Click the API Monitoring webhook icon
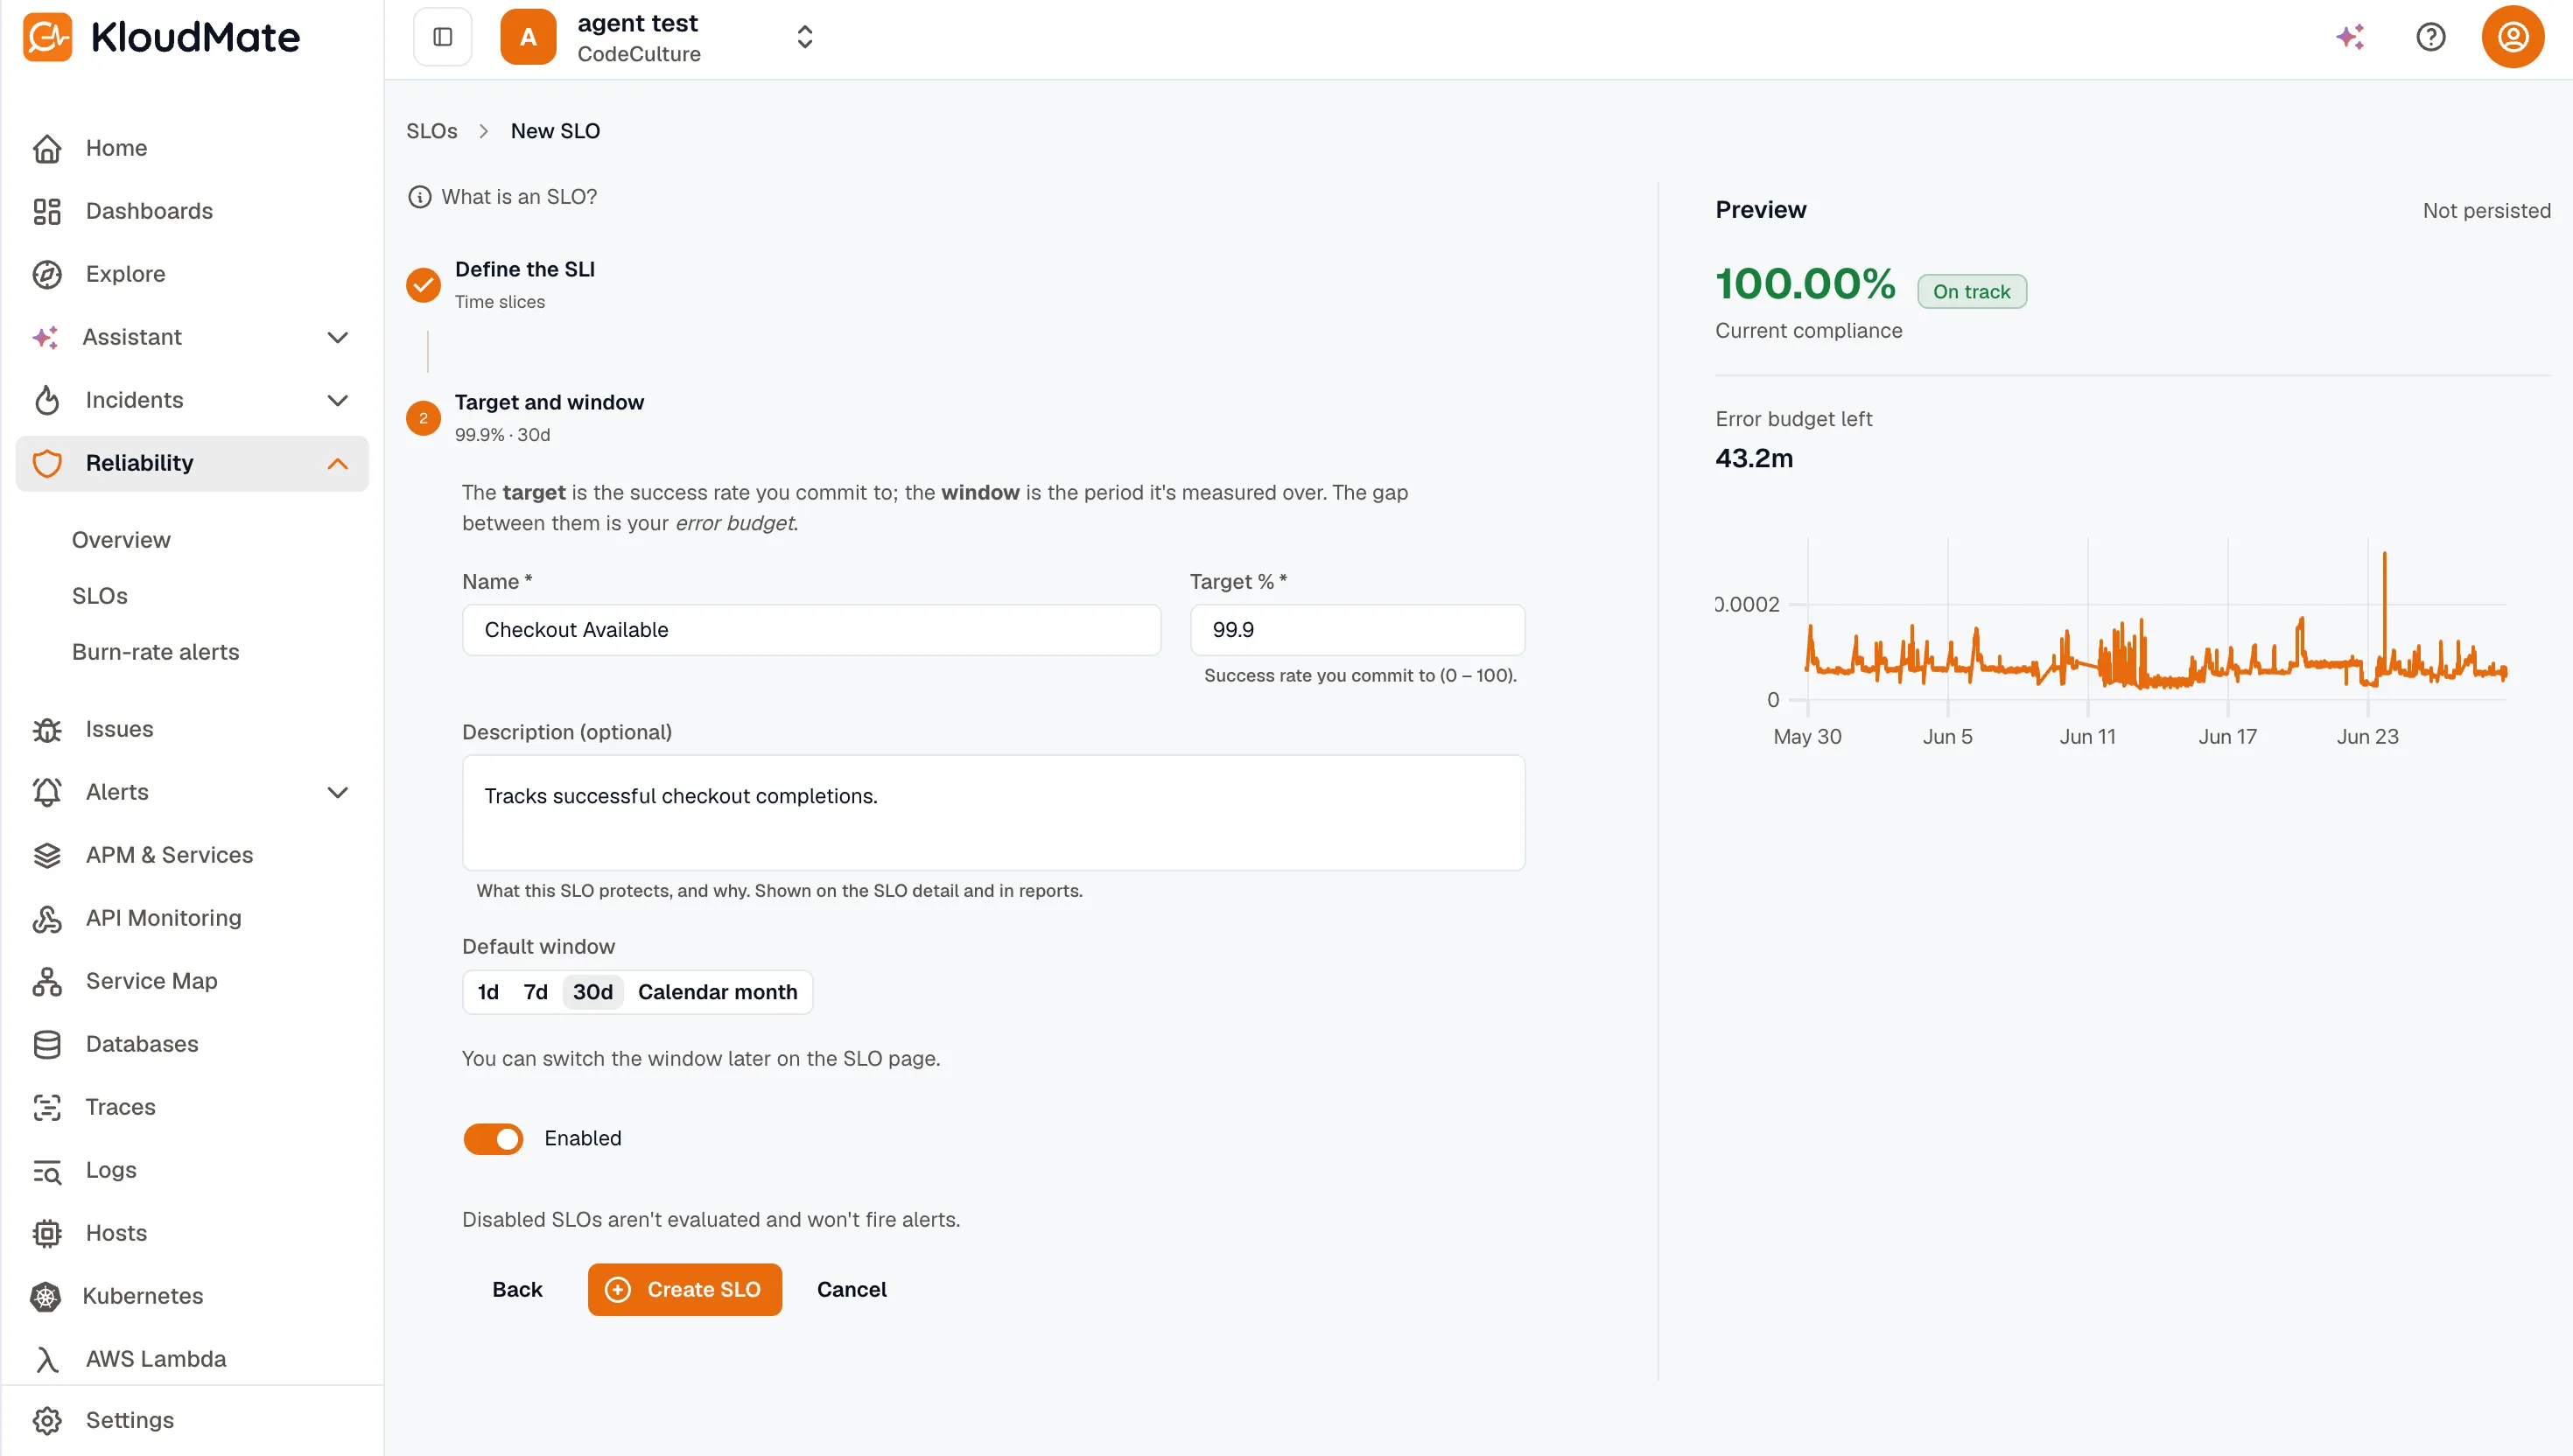 (x=47, y=918)
